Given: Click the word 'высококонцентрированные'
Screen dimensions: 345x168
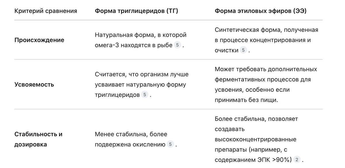Looking at the screenshot, I should click(256, 139).
